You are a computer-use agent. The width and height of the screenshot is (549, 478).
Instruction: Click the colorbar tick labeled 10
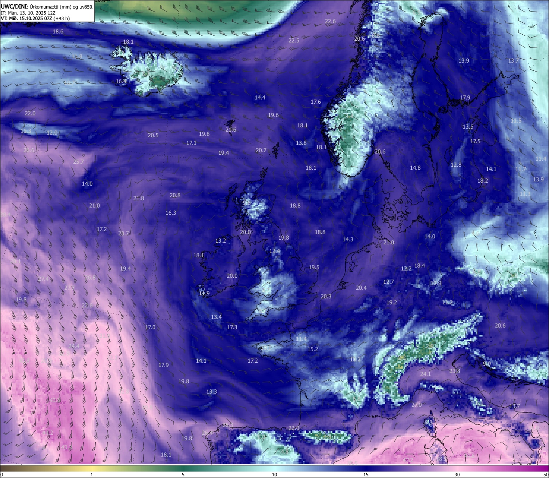(274, 475)
